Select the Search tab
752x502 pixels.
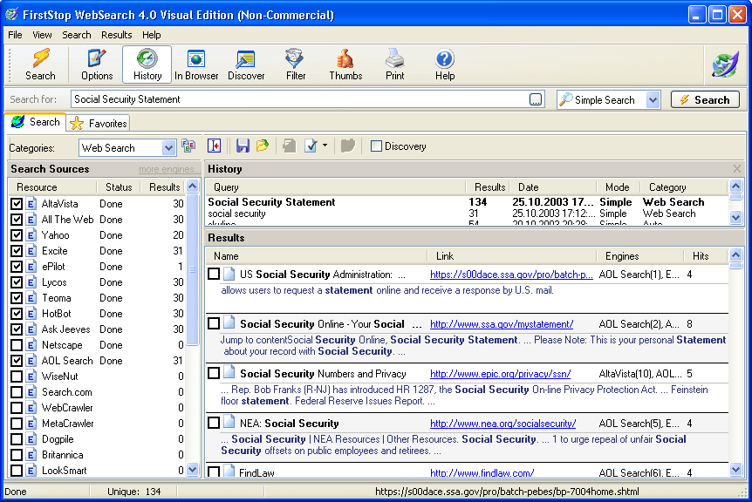pos(36,122)
